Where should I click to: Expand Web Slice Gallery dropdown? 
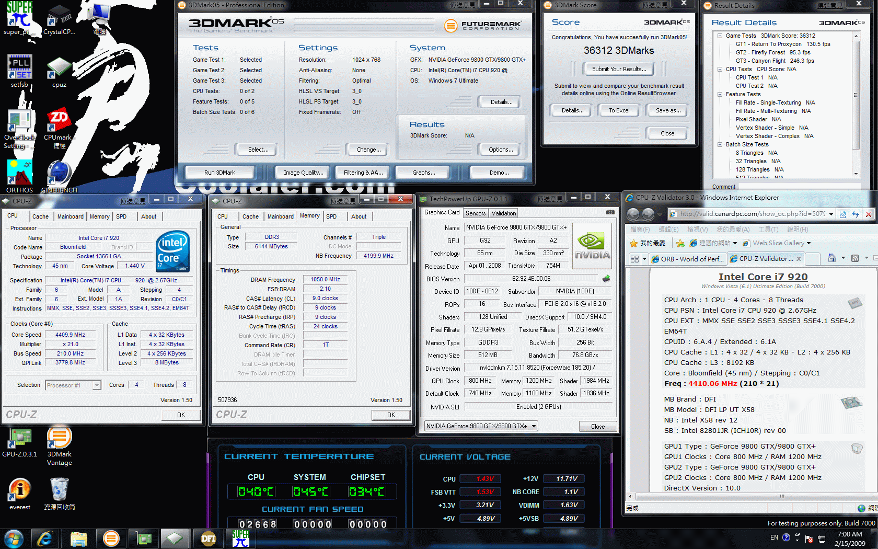pyautogui.click(x=808, y=243)
